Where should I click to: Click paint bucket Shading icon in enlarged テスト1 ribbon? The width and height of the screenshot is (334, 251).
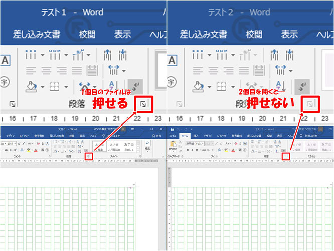pyautogui.click(x=31, y=86)
